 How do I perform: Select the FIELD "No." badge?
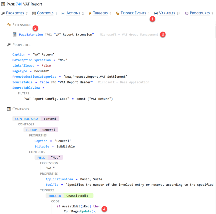click(x=49, y=157)
